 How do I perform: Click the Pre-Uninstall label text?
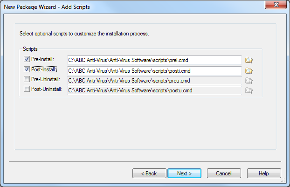46,79
